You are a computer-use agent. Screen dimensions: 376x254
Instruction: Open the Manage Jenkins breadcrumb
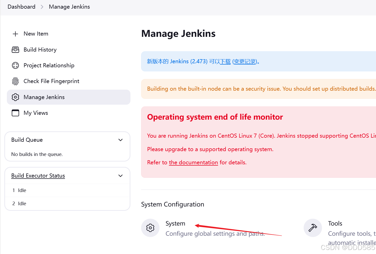[x=69, y=7]
